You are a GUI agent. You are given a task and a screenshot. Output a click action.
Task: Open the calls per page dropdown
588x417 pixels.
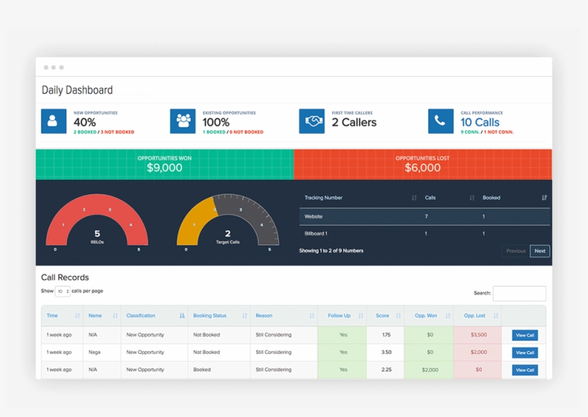[x=62, y=292]
